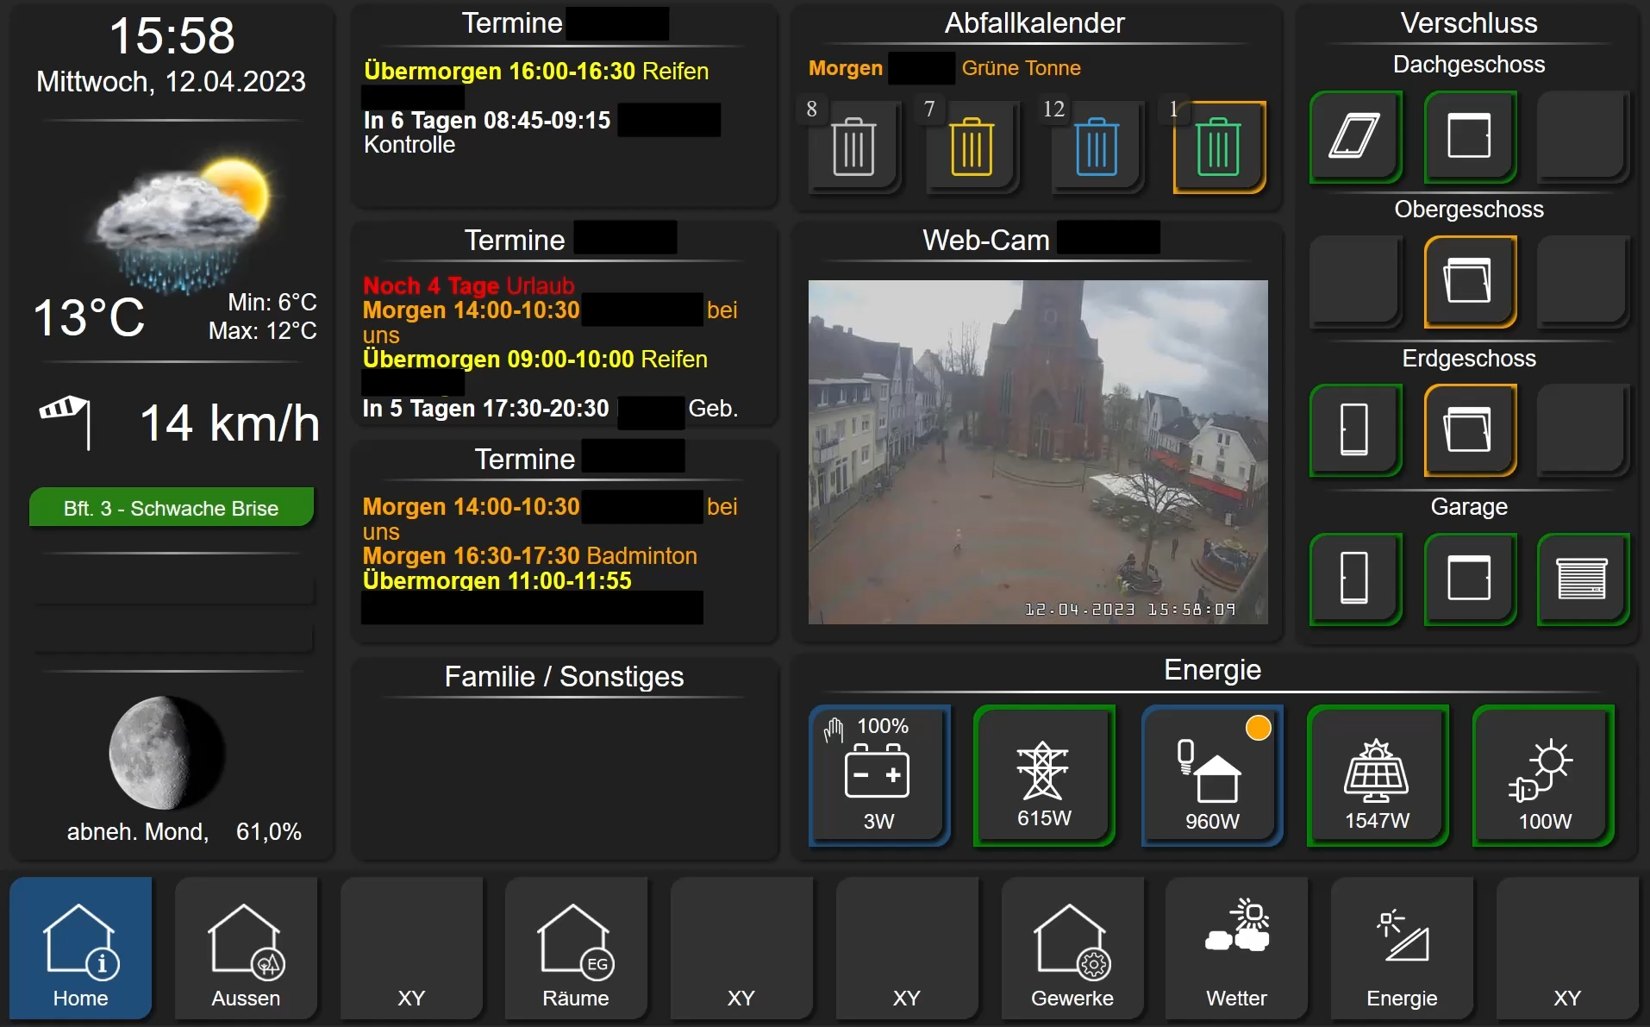Open the Räume navigation tab
The height and width of the screenshot is (1027, 1650).
click(x=576, y=949)
